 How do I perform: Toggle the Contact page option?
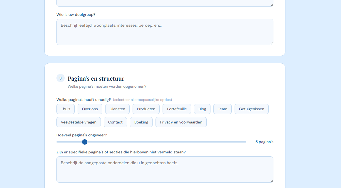pos(115,122)
